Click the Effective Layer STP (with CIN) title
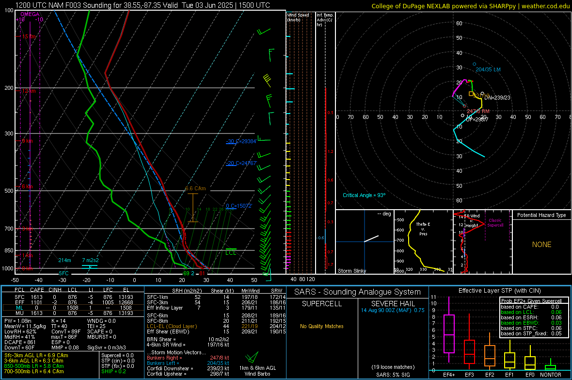This screenshot has width=572, height=380. point(500,291)
